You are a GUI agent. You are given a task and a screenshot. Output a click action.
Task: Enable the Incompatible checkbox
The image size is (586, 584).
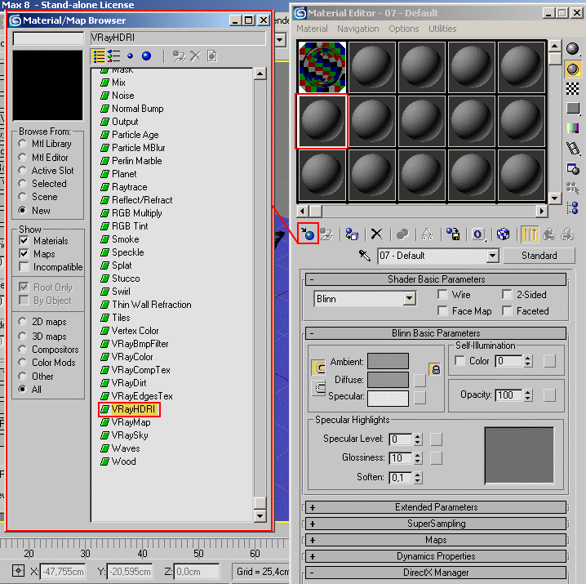24,267
